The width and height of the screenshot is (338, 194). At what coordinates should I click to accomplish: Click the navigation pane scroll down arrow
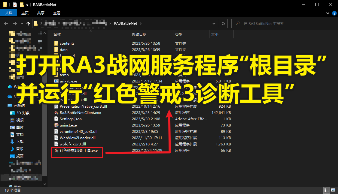(45, 184)
